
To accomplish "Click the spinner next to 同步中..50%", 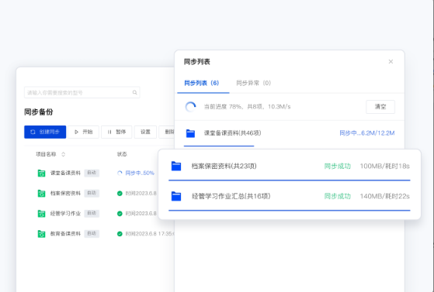I will point(120,173).
